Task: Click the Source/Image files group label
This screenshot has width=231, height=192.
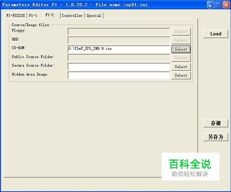Action: (x=31, y=25)
